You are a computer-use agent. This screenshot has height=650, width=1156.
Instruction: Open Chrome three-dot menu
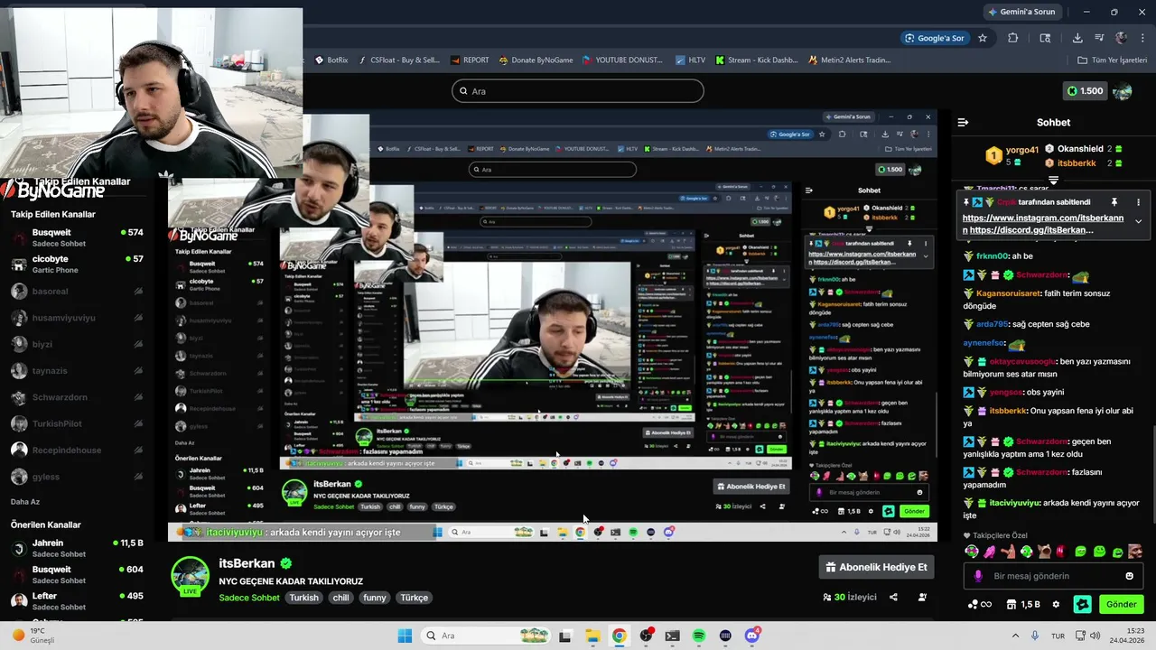tap(1141, 38)
